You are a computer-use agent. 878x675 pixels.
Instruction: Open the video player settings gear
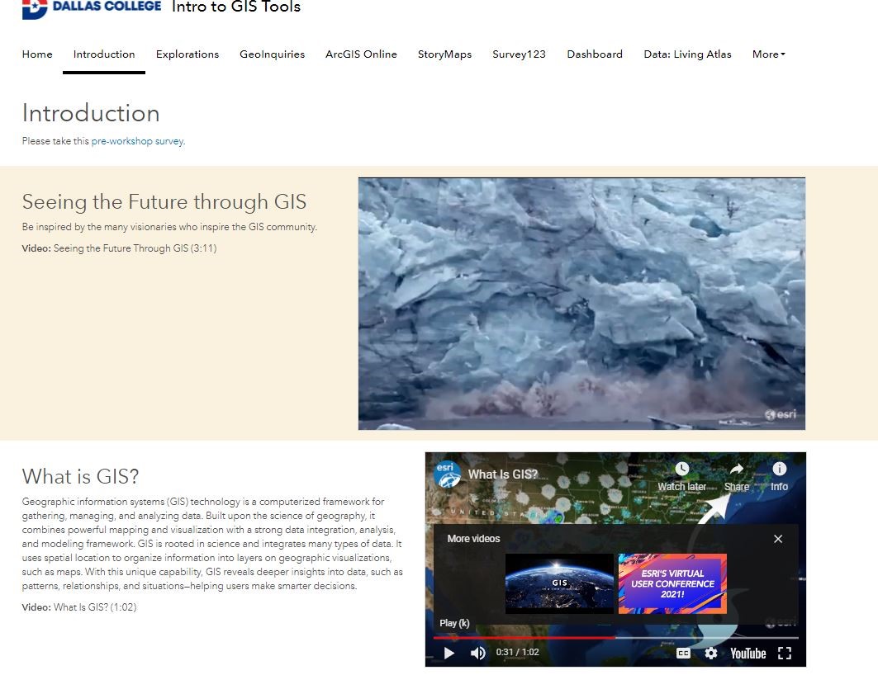(x=711, y=653)
